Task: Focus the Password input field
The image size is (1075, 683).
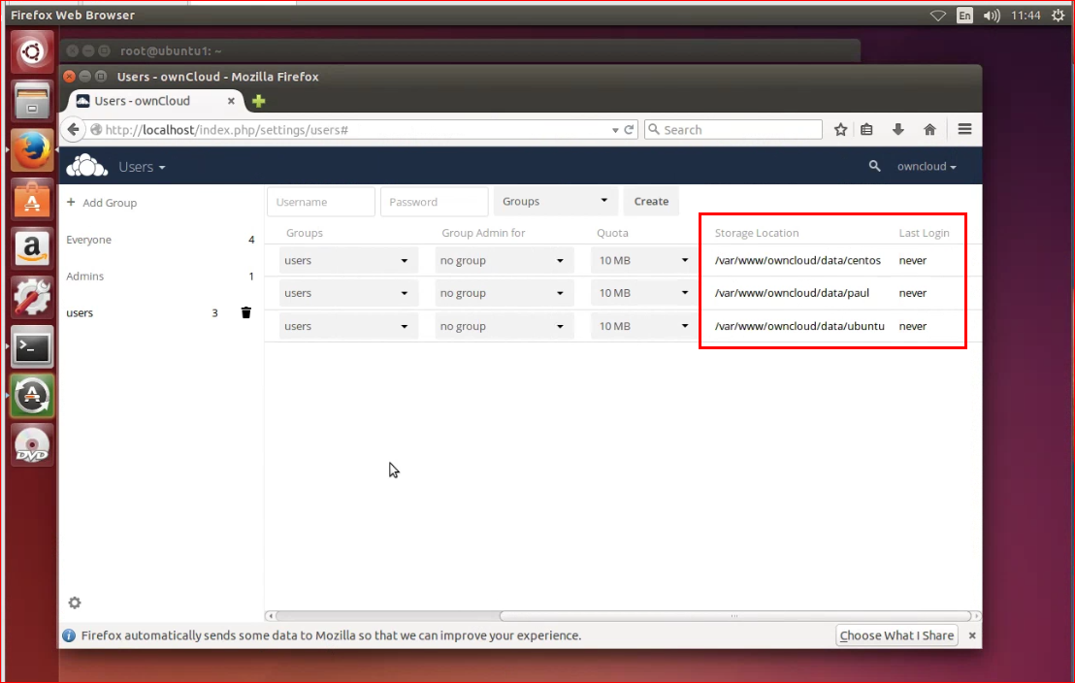Action: coord(434,202)
